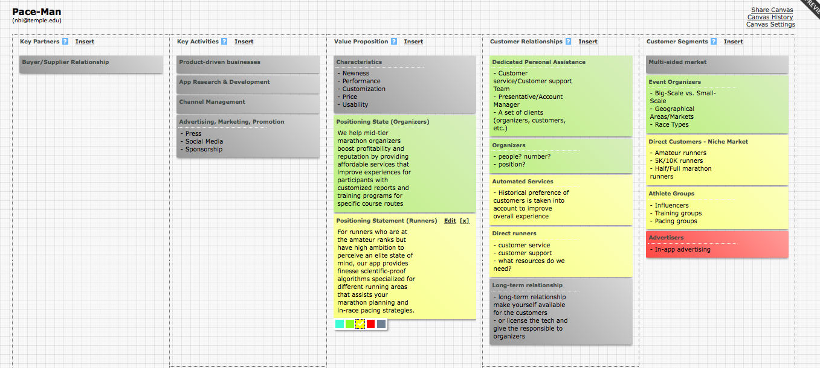The width and height of the screenshot is (820, 368).
Task: Click the Key Partners column heading
Action: [x=40, y=42]
